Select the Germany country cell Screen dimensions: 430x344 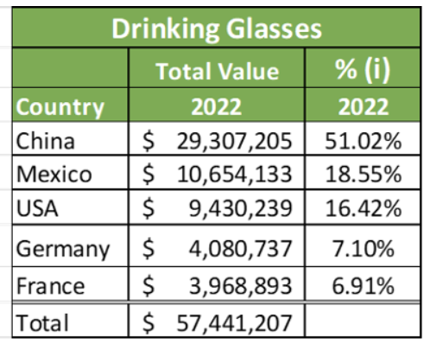(x=70, y=245)
